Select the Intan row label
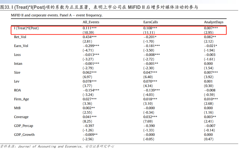The height and width of the screenshot is (155, 242). pos(18,64)
